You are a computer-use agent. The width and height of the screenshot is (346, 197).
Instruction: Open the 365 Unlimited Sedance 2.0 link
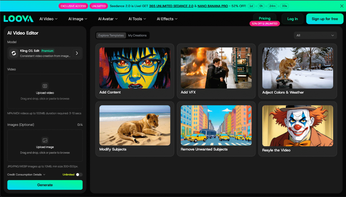(x=171, y=6)
